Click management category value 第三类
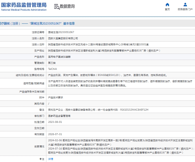Viewport: 195px width, 162px height. click(x=52, y=63)
